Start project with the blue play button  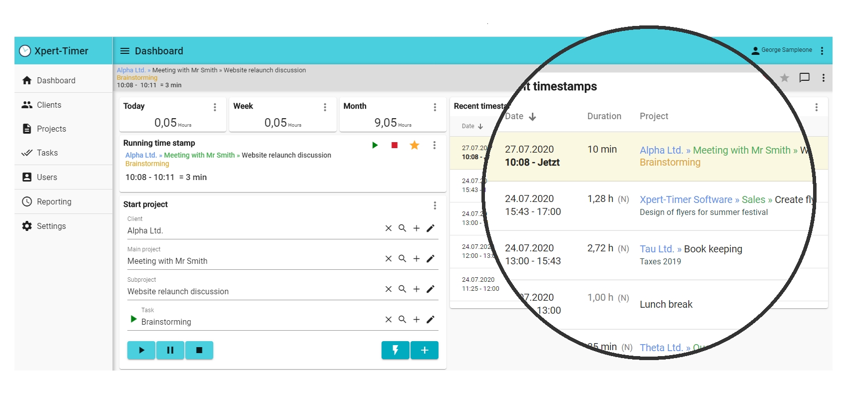tap(141, 350)
